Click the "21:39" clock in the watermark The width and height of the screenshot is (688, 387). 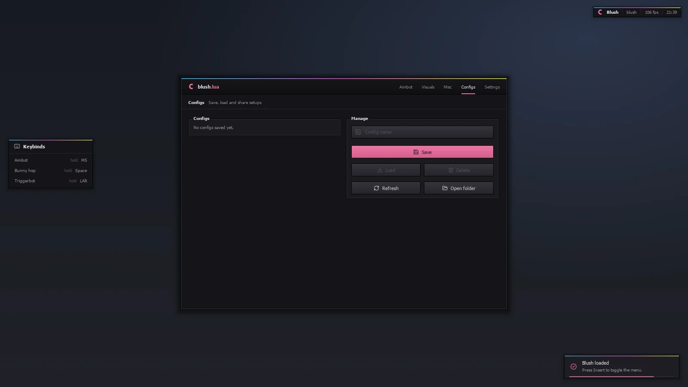pyautogui.click(x=672, y=12)
